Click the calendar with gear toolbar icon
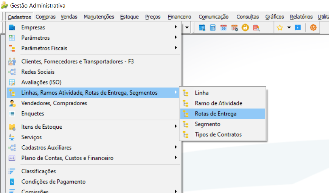 pos(234,28)
